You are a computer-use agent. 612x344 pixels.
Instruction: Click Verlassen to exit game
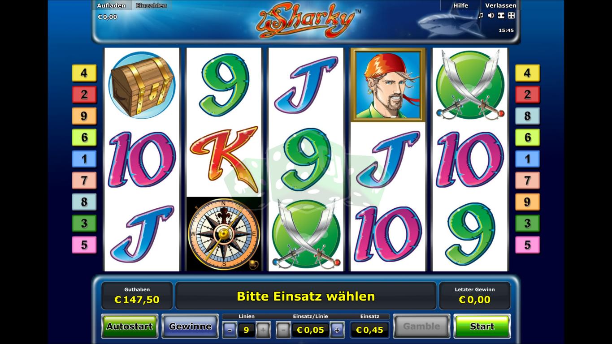(x=501, y=5)
